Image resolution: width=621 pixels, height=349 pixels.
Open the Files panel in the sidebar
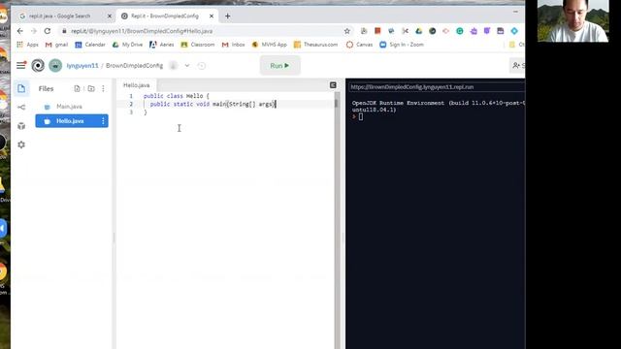pyautogui.click(x=21, y=88)
